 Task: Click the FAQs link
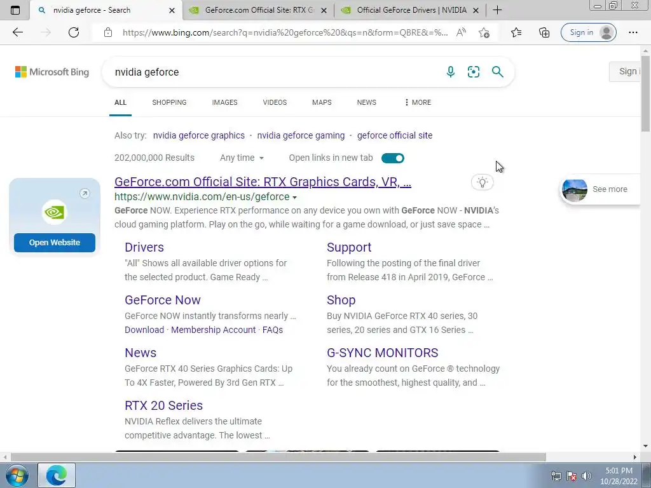273,330
